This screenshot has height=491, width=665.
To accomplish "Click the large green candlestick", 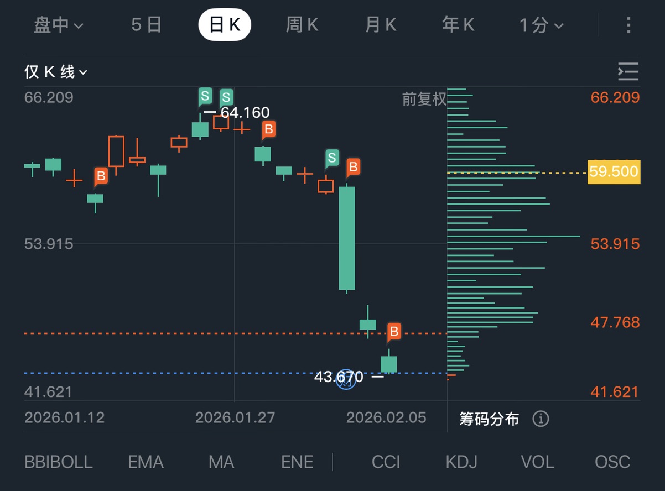I will pos(347,238).
